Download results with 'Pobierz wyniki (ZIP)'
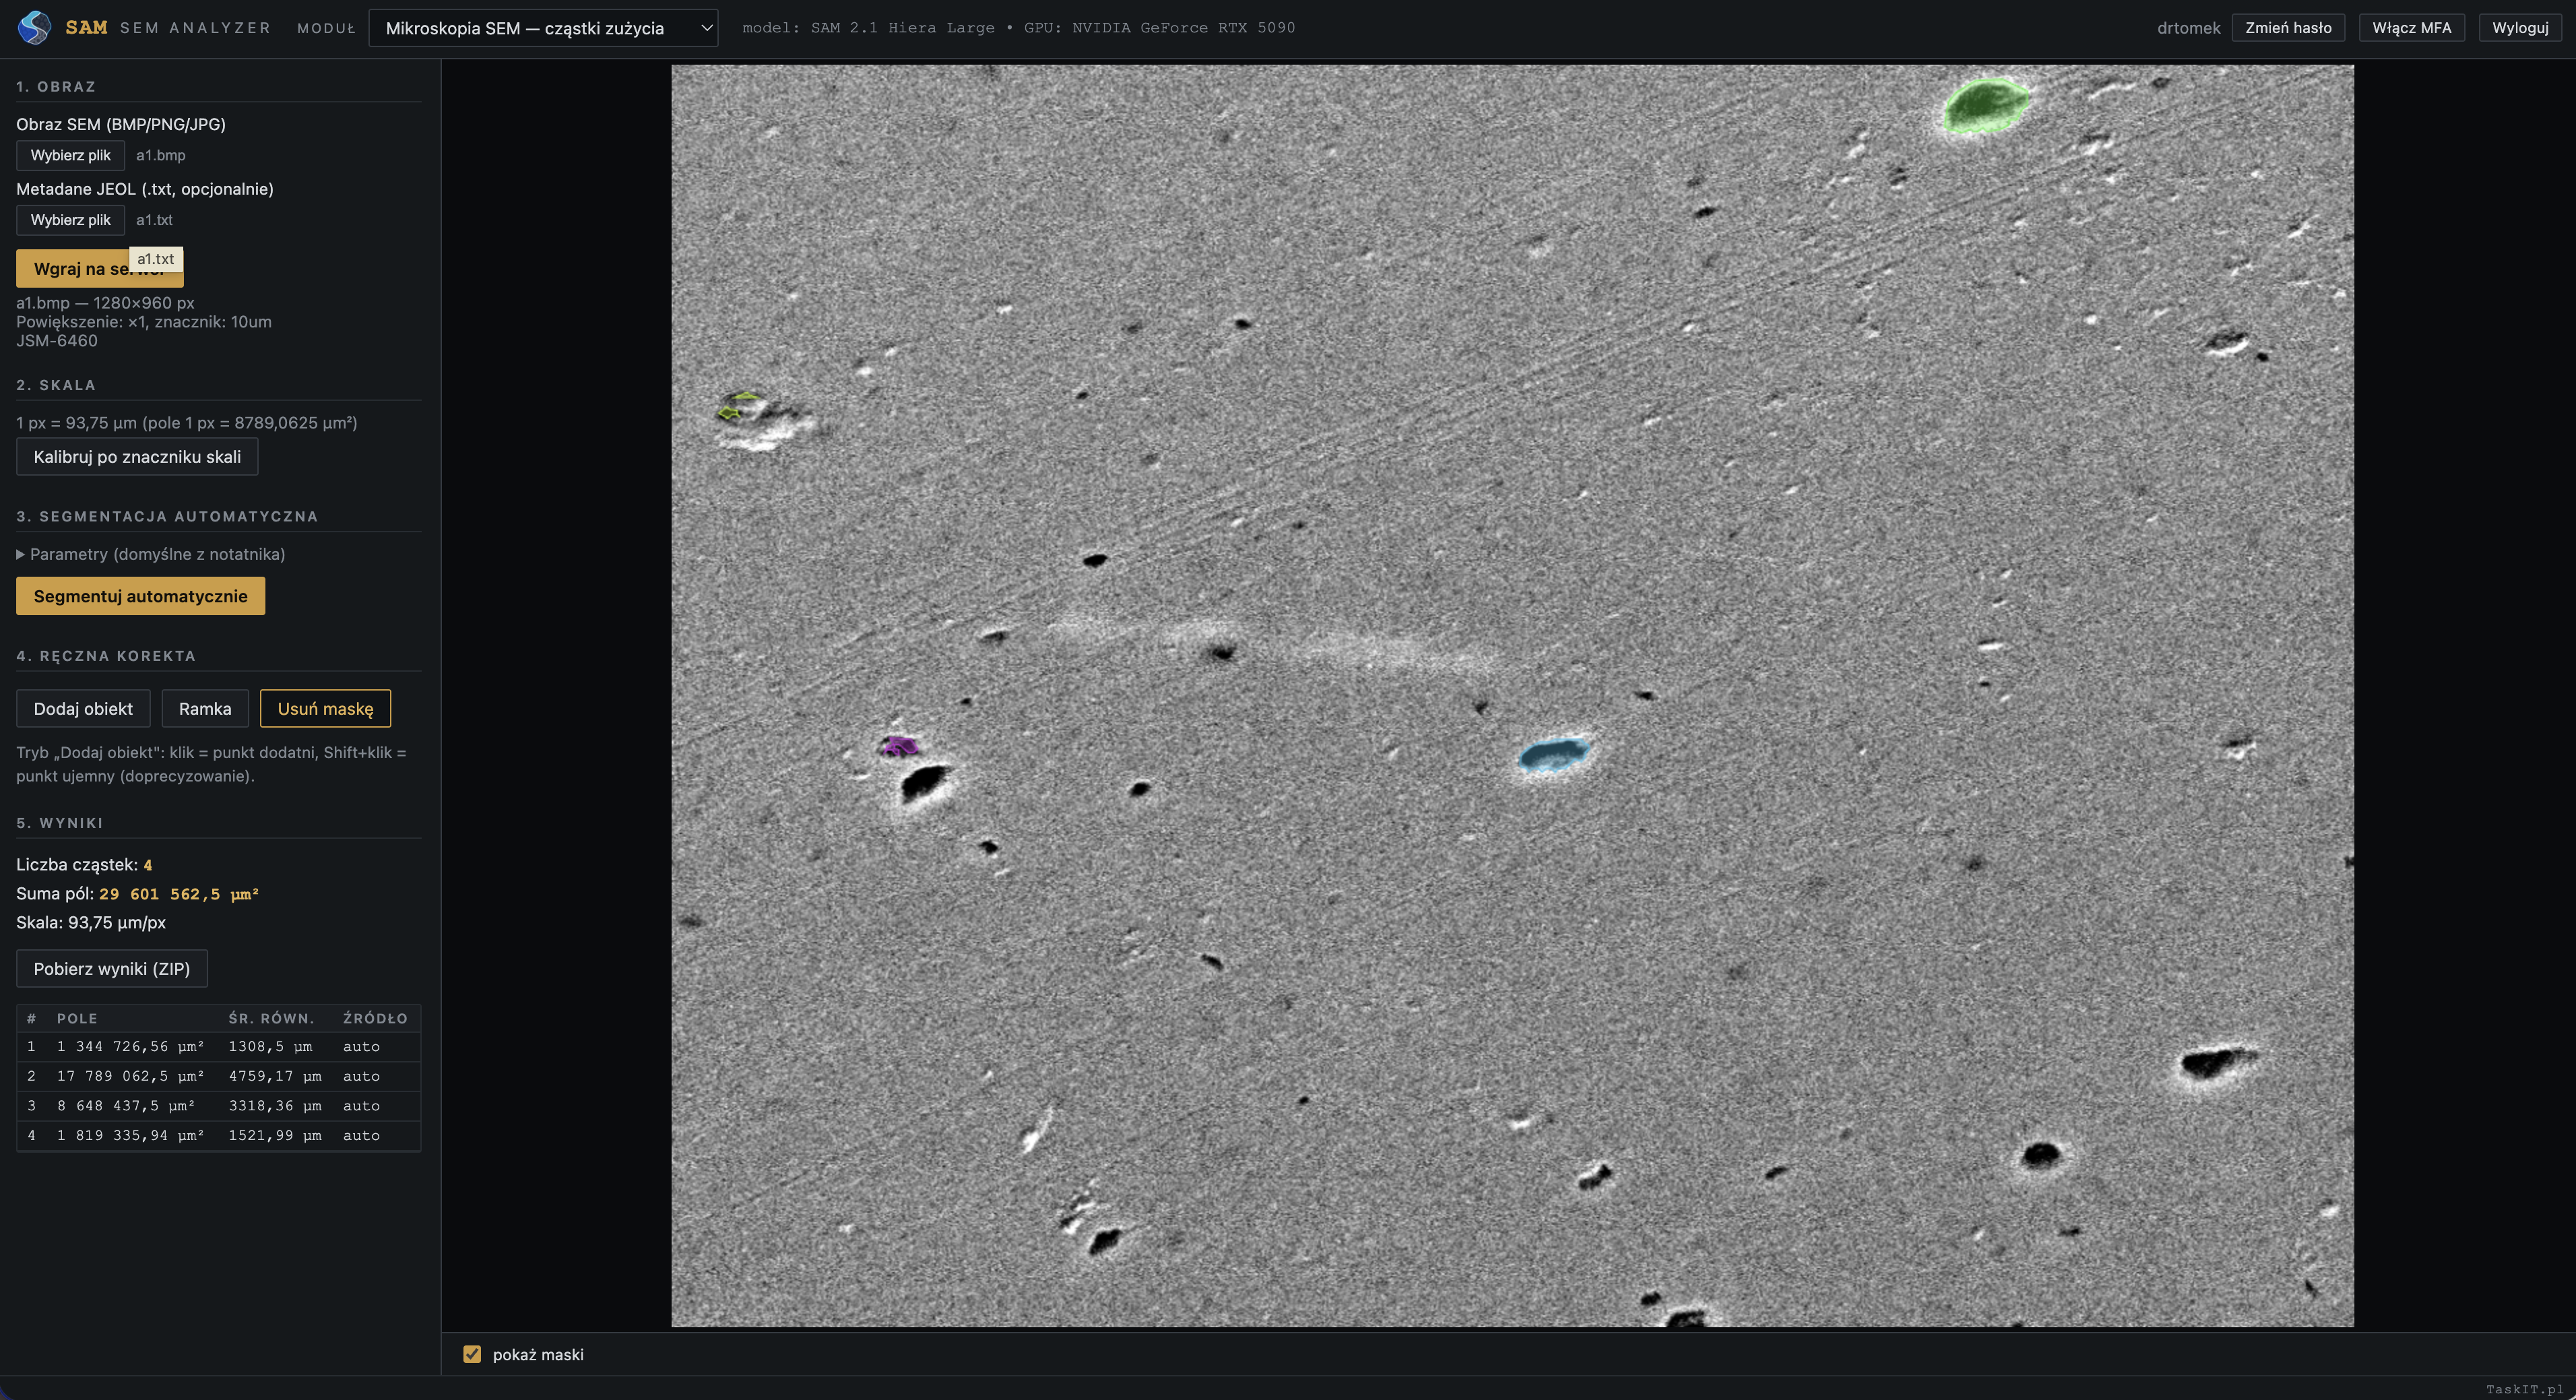This screenshot has height=1400, width=2576. tap(112, 969)
